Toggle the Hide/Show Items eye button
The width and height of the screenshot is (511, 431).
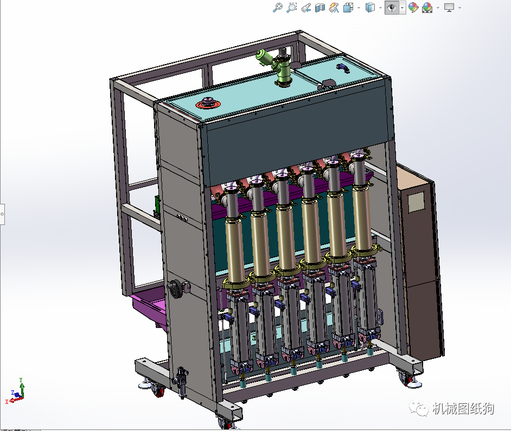392,8
